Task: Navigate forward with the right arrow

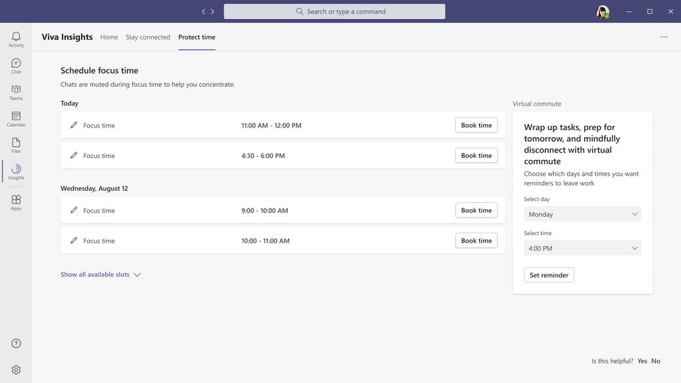Action: tap(213, 12)
